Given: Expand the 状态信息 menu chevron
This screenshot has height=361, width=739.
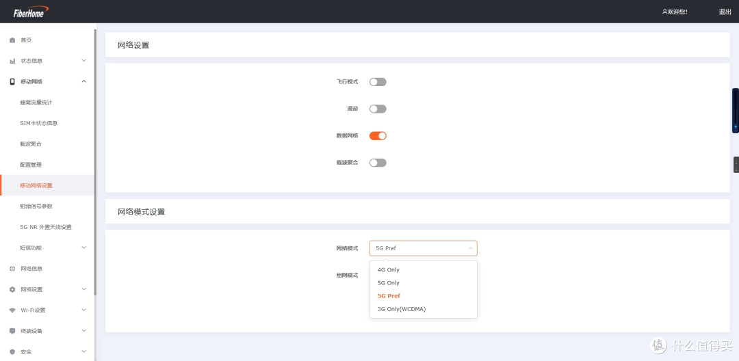Looking at the screenshot, I should tap(84, 61).
